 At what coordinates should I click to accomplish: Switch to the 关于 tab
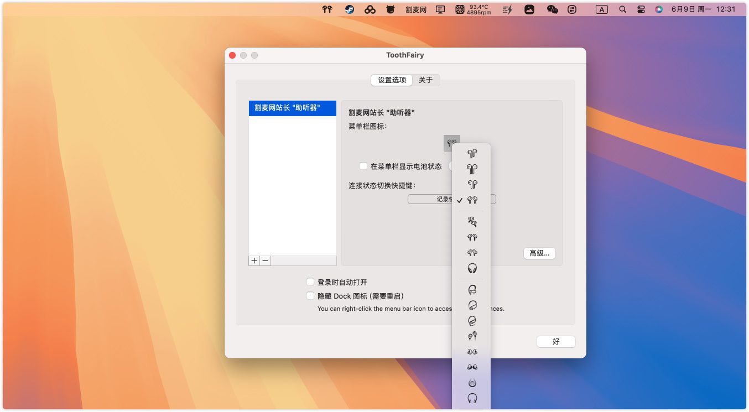click(x=425, y=80)
